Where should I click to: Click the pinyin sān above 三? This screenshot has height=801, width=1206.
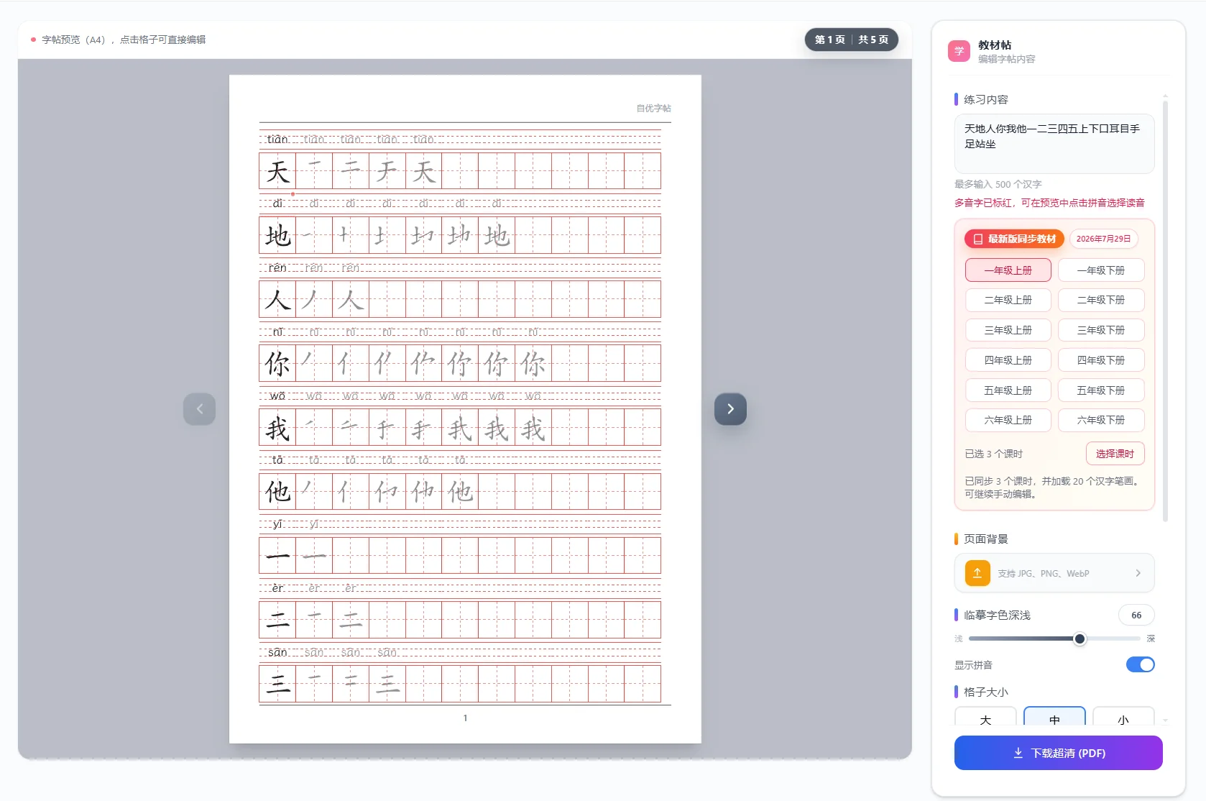click(x=277, y=652)
